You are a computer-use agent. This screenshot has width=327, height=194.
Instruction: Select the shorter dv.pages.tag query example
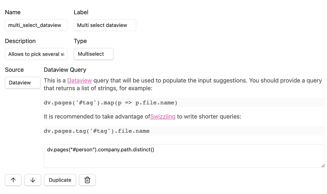[96, 131]
